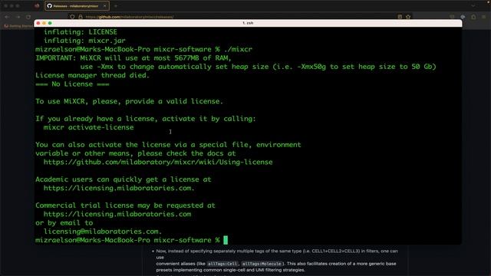
Task: Click the 'mixcr activate-license' command text
Action: pos(89,127)
